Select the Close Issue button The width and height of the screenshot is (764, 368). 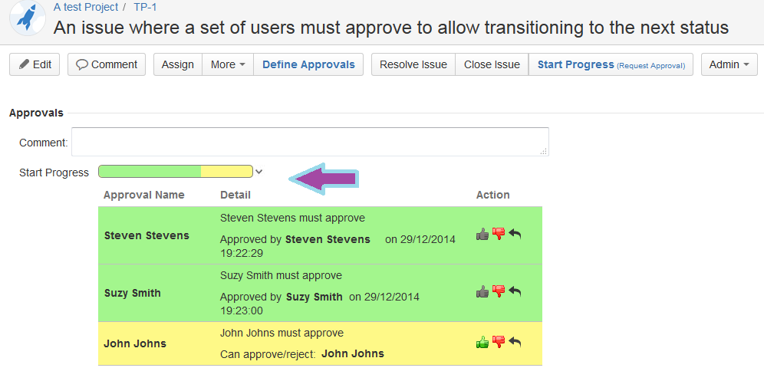coord(492,64)
